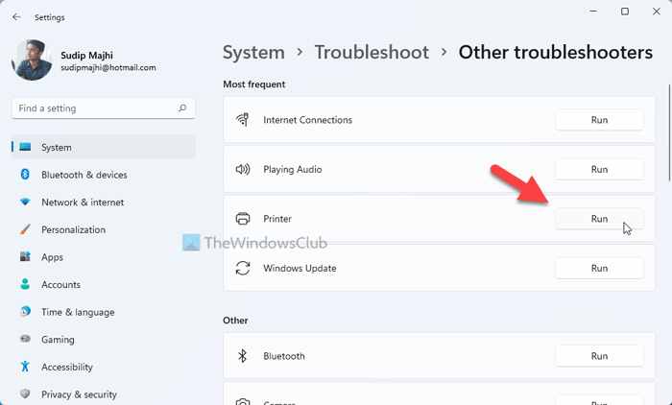
Task: Click the Network & internet wifi icon
Action: tap(25, 202)
